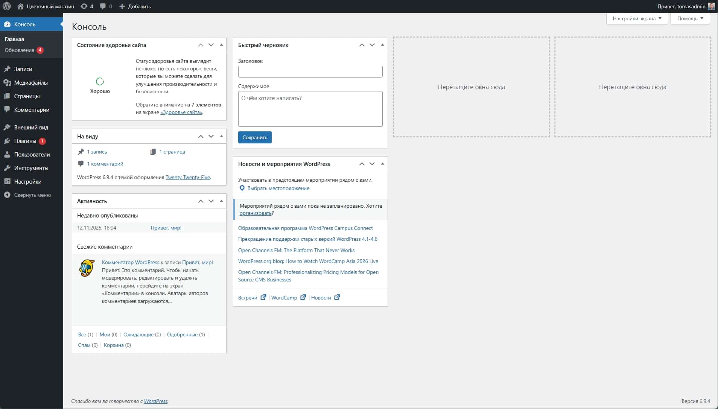This screenshot has width=718, height=409.
Task: Open the Помощь dropdown
Action: (690, 18)
